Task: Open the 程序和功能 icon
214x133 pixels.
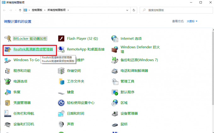Action: [8, 71]
